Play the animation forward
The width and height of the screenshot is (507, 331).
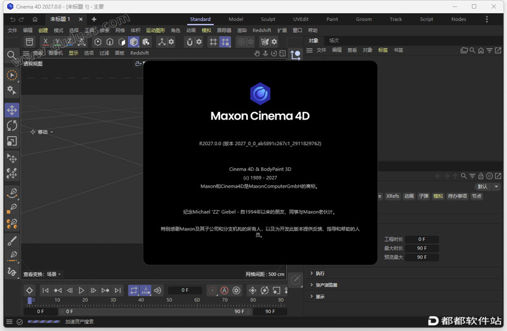coord(82,290)
